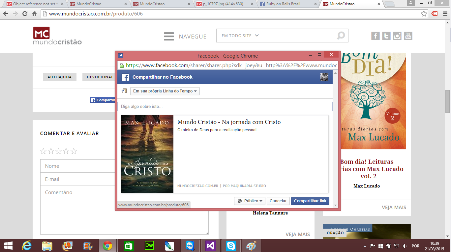Open Windows Store from taskbar
Screen dimensions: 451x252
tap(129, 246)
